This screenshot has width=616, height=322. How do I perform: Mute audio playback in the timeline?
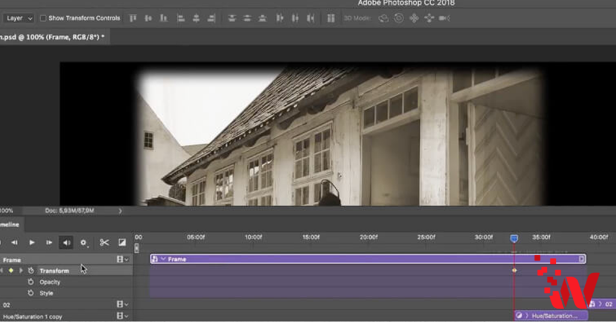[x=66, y=243]
